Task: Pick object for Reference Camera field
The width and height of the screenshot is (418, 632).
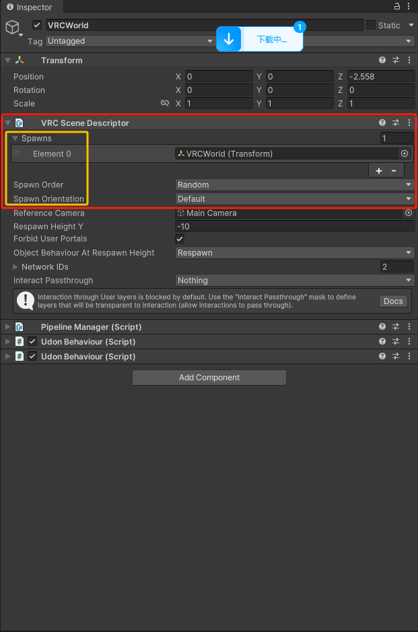Action: 409,213
